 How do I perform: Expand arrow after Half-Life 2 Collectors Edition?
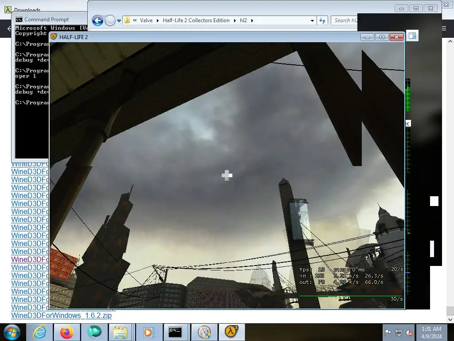coord(235,20)
